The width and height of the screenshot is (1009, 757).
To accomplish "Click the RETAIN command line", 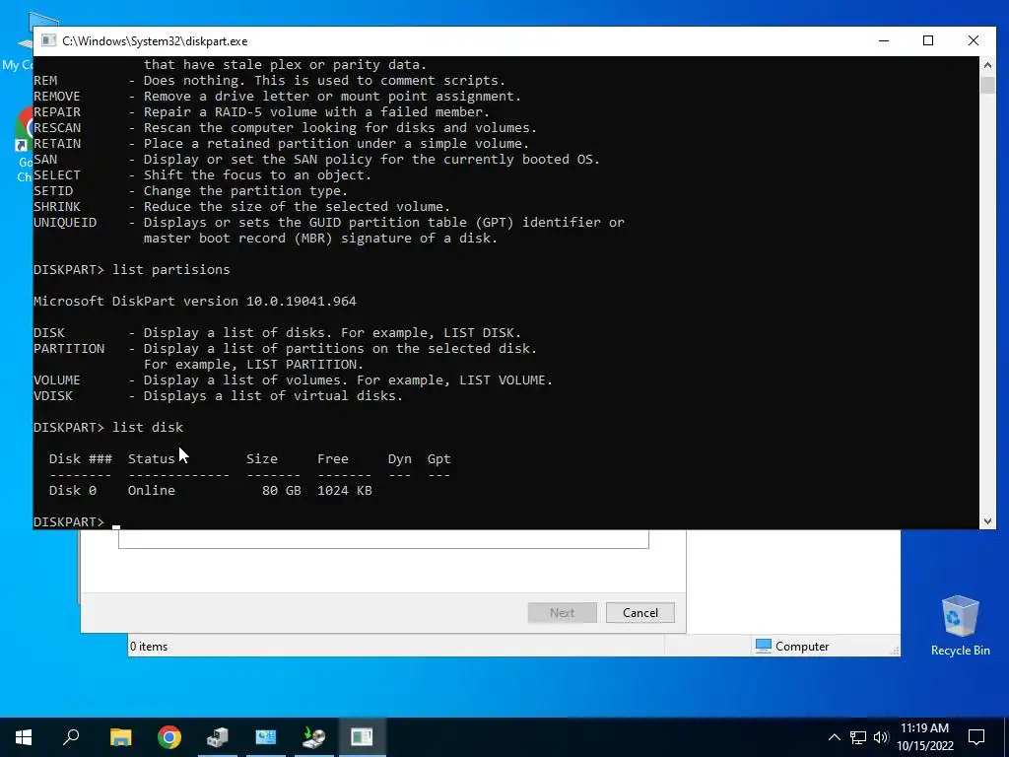I will coord(281,143).
